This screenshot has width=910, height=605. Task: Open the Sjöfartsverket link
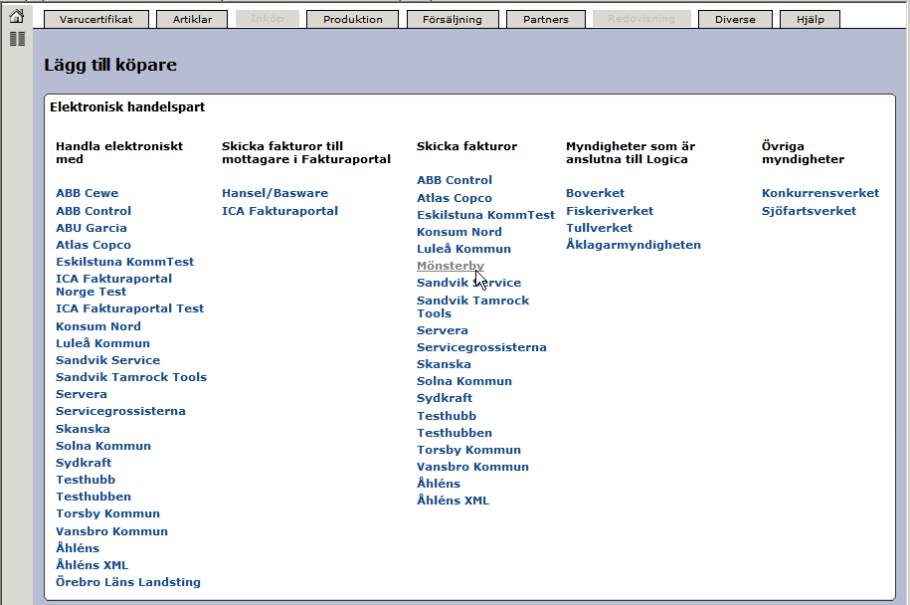[x=809, y=211]
